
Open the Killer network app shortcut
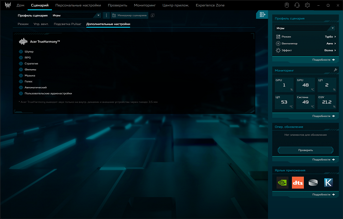pos(328,182)
